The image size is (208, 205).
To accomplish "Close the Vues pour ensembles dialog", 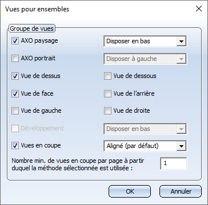I will 199,9.
